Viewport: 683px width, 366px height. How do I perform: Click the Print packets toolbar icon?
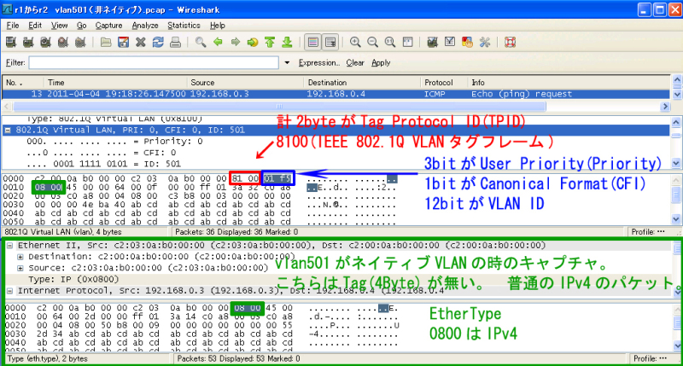(174, 42)
